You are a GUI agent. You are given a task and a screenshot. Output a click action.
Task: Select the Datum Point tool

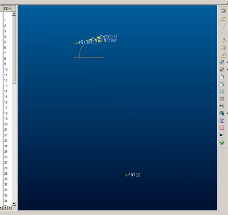[x=224, y=40]
